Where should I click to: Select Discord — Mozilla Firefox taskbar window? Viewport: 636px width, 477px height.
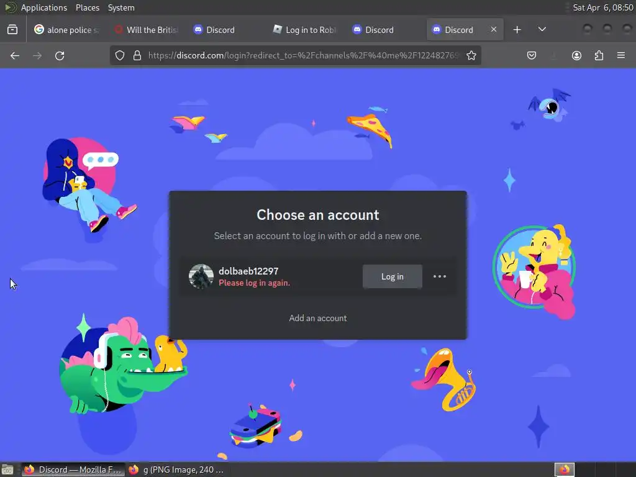pyautogui.click(x=73, y=470)
